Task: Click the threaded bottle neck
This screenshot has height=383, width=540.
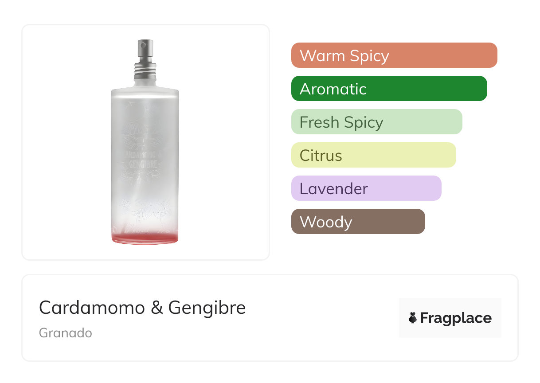Action: click(145, 72)
